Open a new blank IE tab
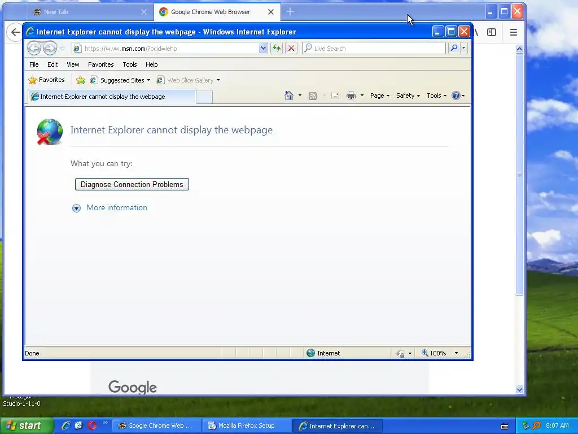This screenshot has height=434, width=578. (204, 97)
